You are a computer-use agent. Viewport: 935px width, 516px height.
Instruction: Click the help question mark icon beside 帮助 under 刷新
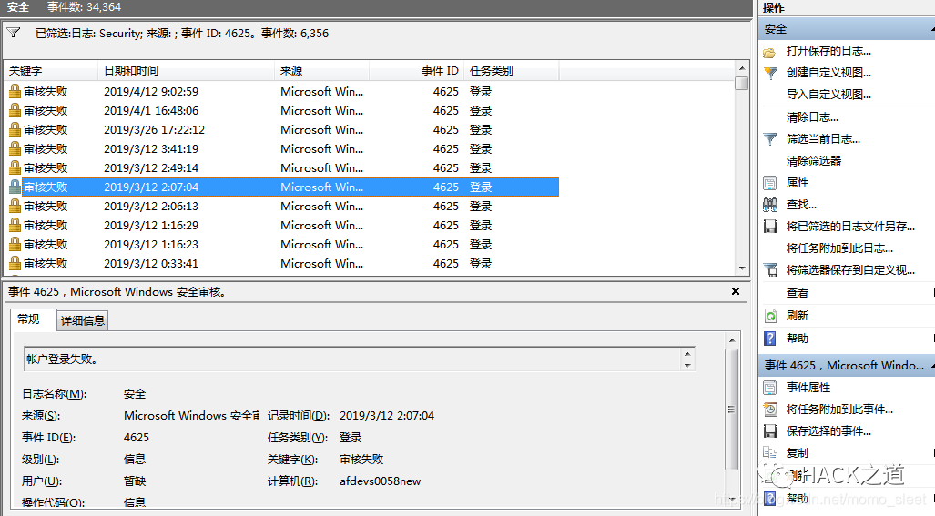click(770, 339)
